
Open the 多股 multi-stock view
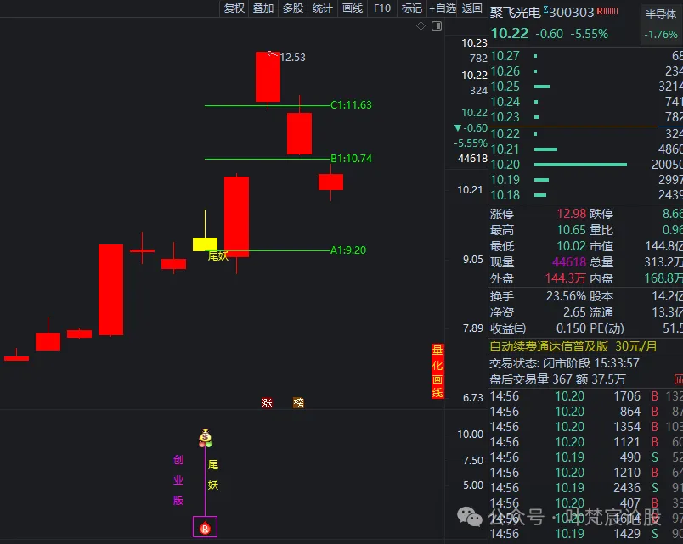293,8
